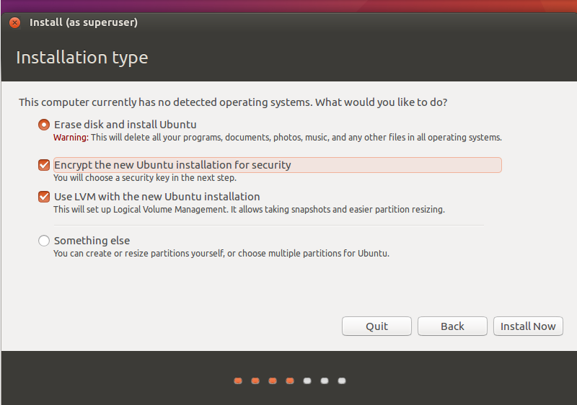Click the Install Now button
This screenshot has height=405, width=577.
(528, 326)
